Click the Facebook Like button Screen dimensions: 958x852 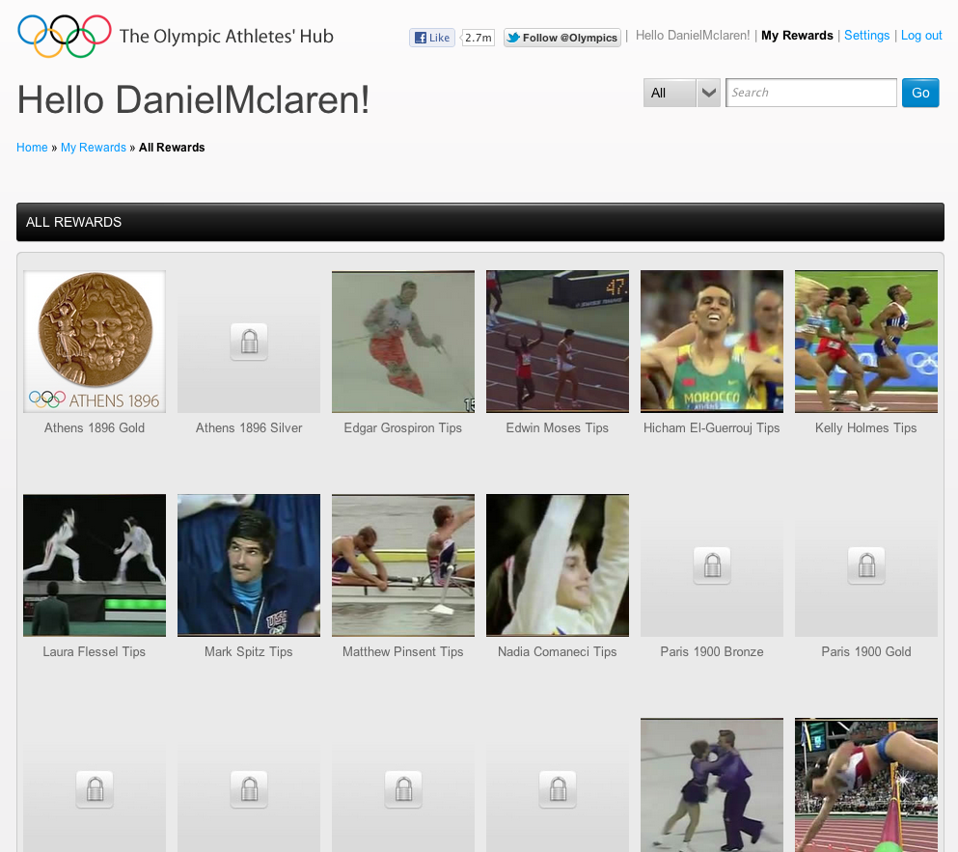pos(431,38)
